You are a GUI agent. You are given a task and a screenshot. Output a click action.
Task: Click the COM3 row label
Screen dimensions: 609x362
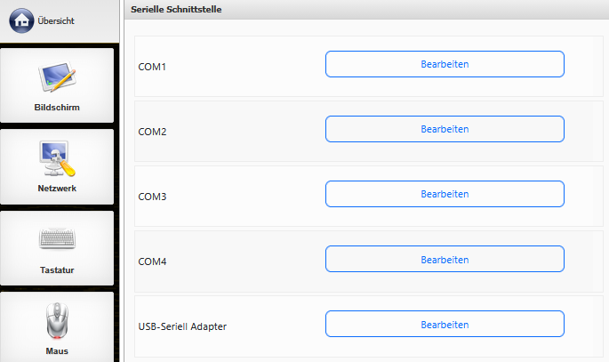point(153,197)
